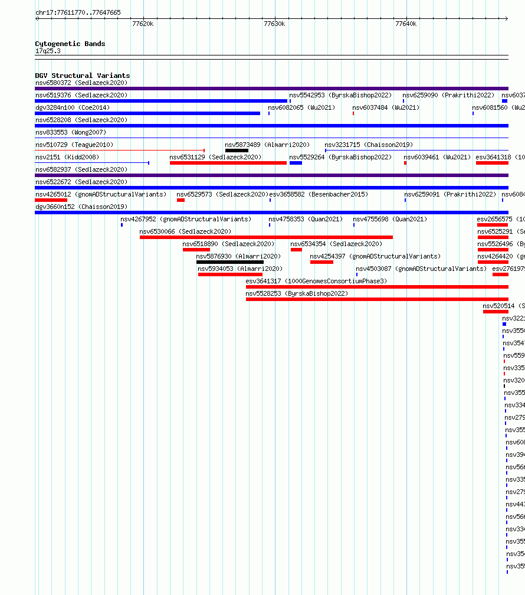Select nsv5934053 (Almarri2020) label
Viewport: 525px width, 595px height.
(x=240, y=269)
